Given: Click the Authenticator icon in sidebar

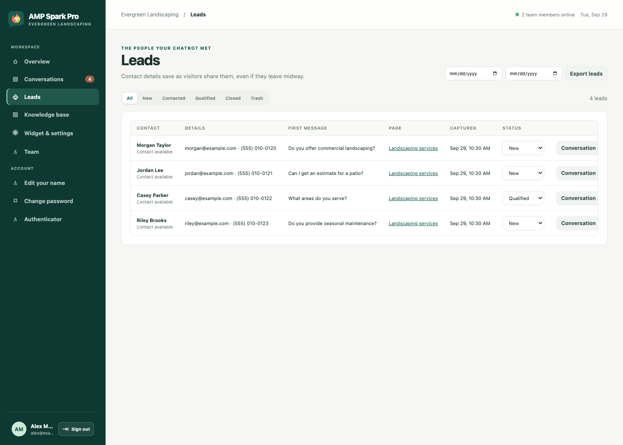Looking at the screenshot, I should point(16,219).
